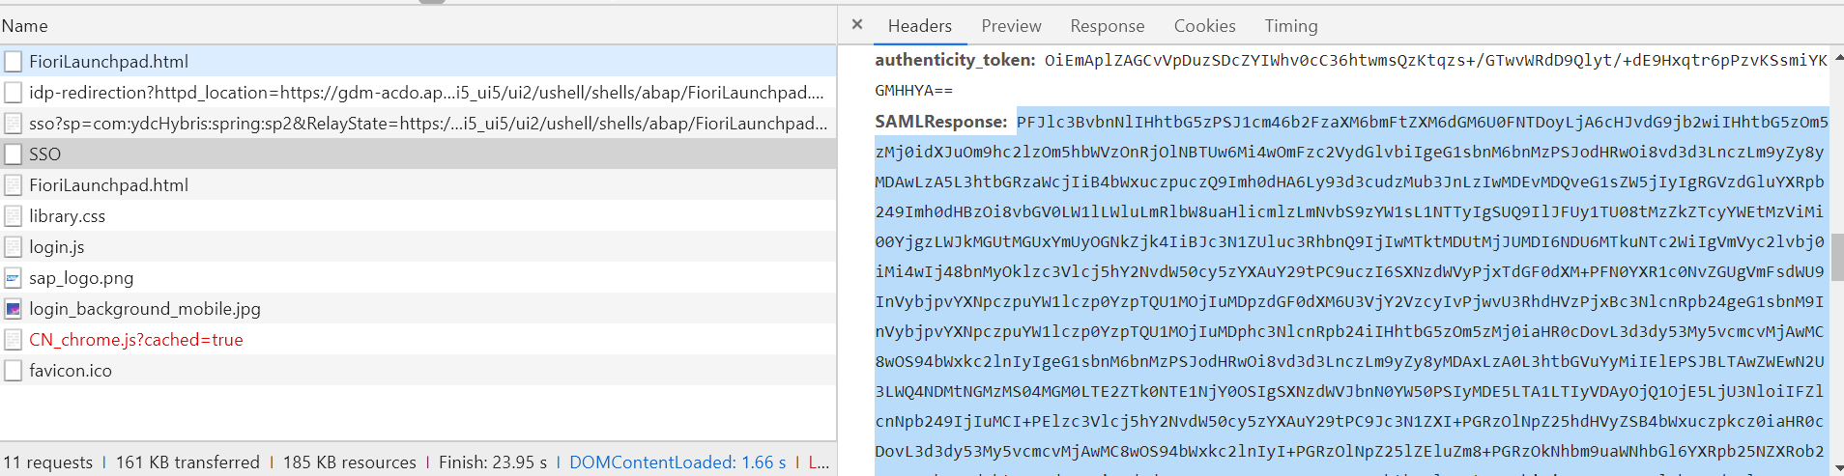The height and width of the screenshot is (476, 1844).
Task: Open the Cookies tab
Action: point(1204,26)
